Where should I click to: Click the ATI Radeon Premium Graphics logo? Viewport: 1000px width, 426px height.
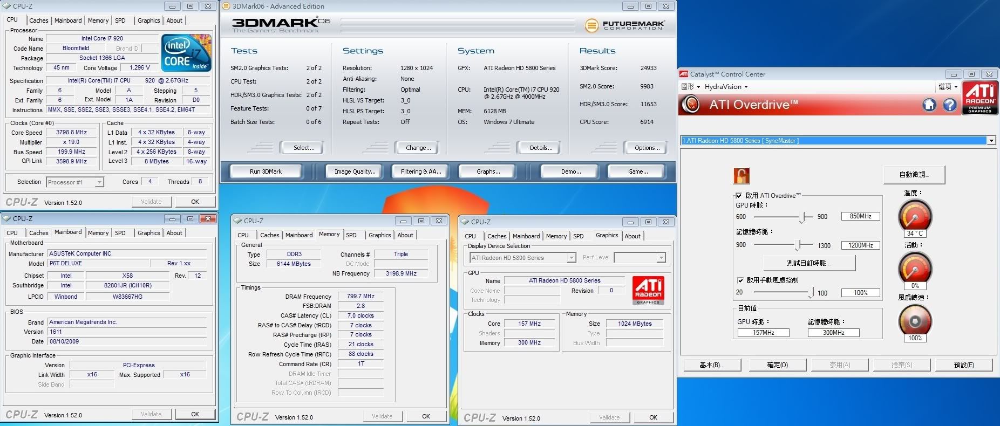pyautogui.click(x=979, y=98)
